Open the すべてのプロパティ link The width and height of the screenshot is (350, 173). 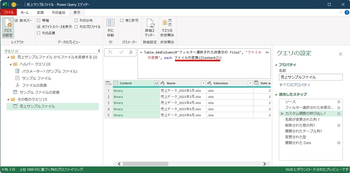[x=294, y=85]
